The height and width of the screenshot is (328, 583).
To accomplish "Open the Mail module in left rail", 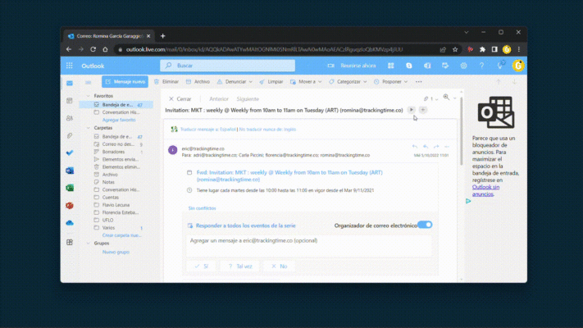I will 70,83.
